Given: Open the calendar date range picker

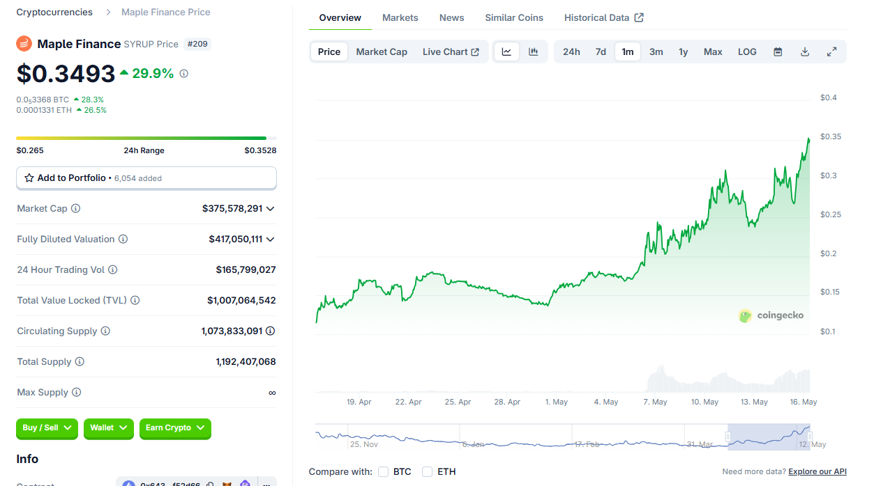Looking at the screenshot, I should [x=778, y=52].
